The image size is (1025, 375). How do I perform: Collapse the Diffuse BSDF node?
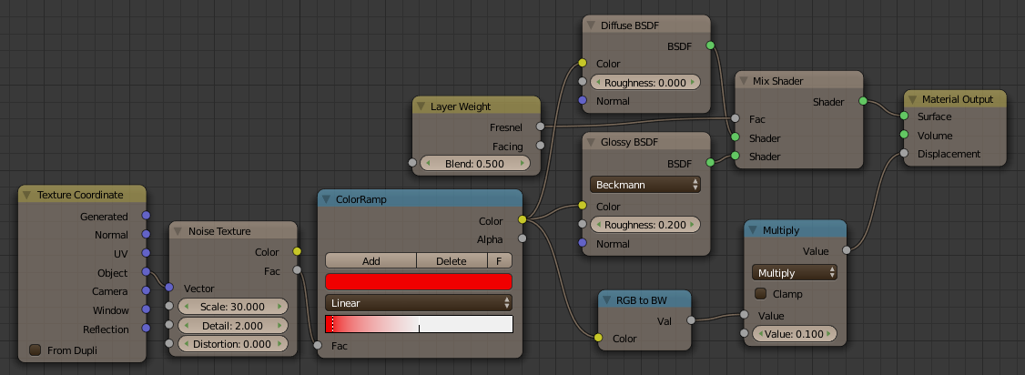(x=590, y=25)
